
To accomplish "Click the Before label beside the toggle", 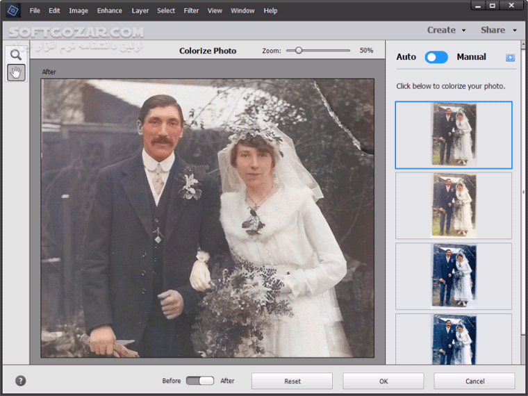I will pyautogui.click(x=172, y=381).
